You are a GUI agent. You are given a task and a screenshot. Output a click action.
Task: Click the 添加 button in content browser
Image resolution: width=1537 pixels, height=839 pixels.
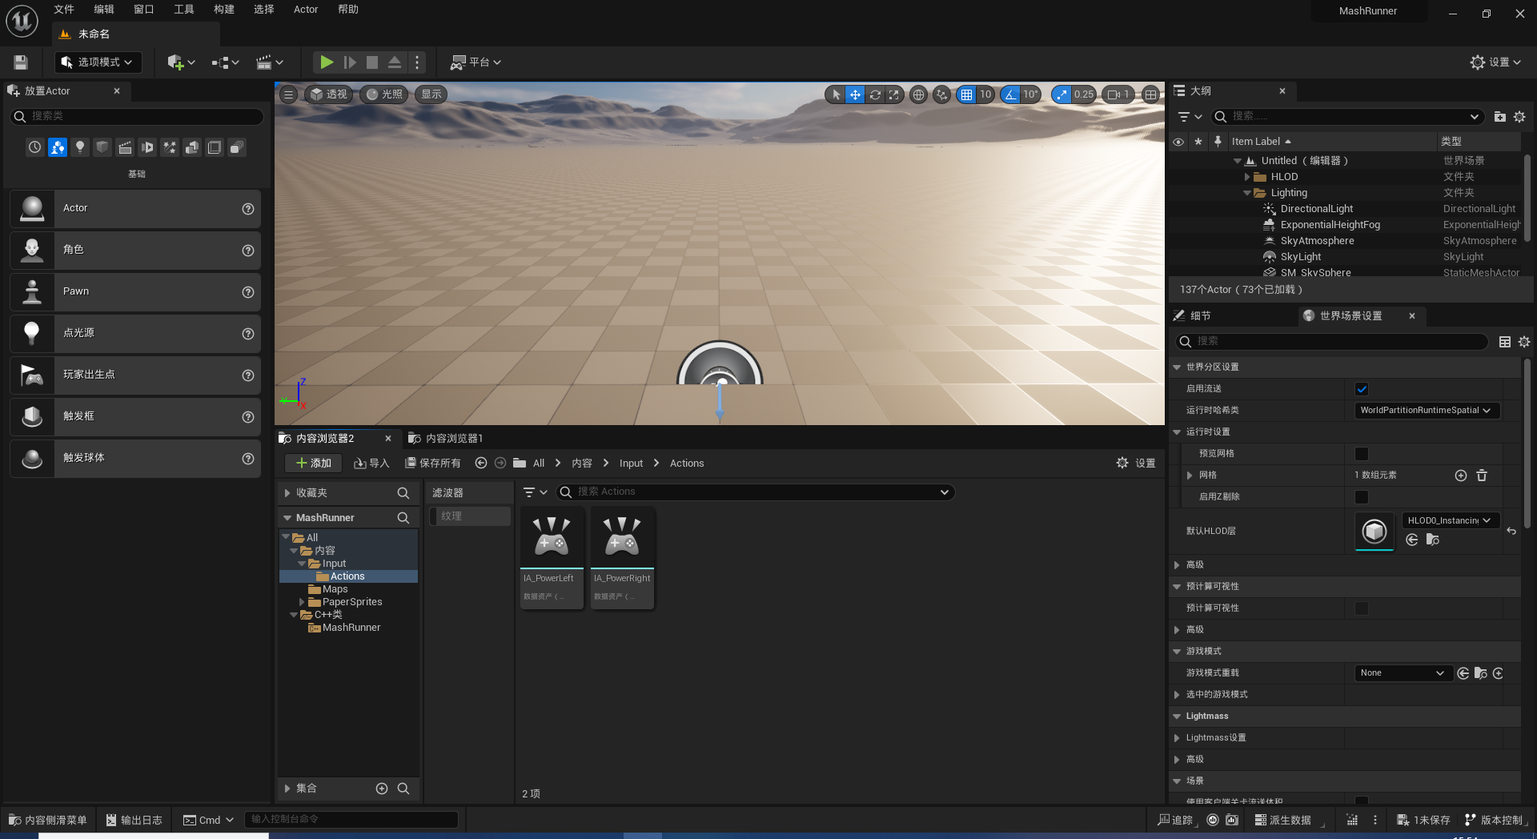point(313,464)
